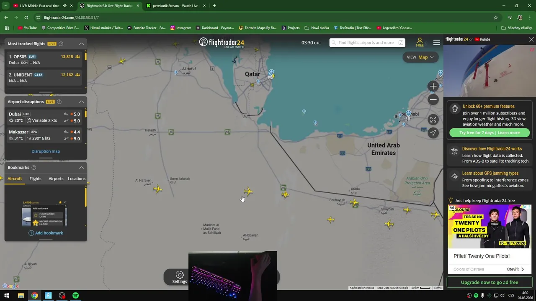Show Airport disruptions info icon
This screenshot has width=536, height=301.
click(x=59, y=102)
